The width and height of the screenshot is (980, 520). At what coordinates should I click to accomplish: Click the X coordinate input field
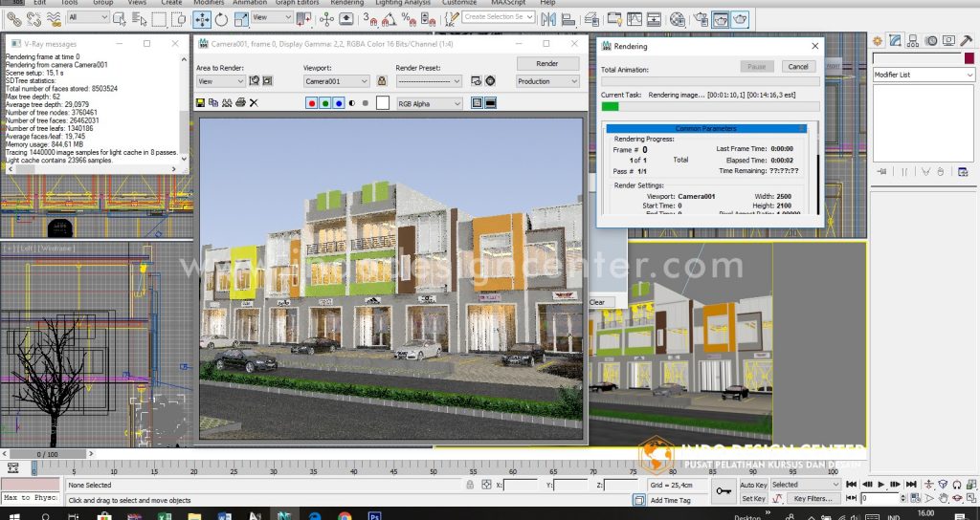click(521, 485)
